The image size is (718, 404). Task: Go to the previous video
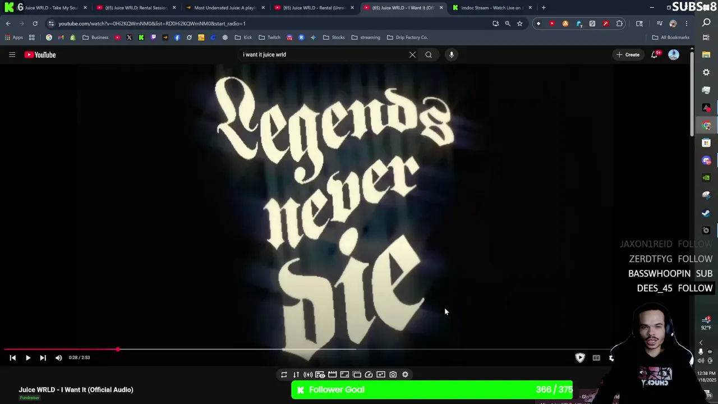(x=12, y=357)
